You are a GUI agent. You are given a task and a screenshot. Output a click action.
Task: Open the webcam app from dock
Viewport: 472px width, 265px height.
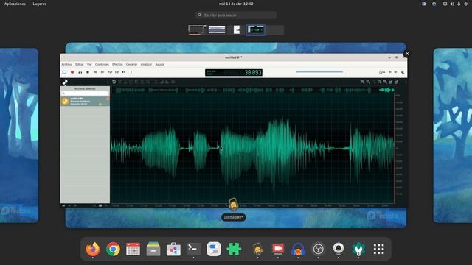[x=339, y=249]
